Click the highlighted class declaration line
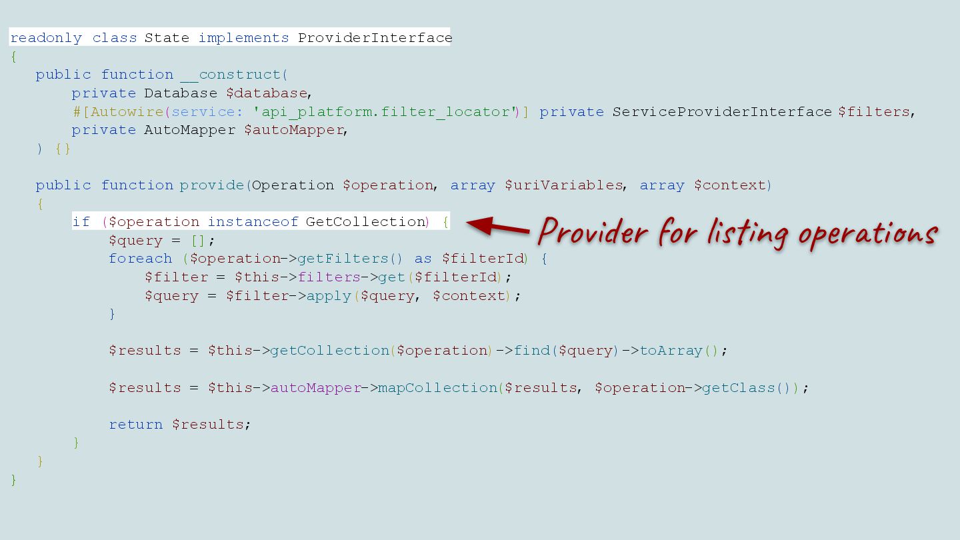This screenshot has width=960, height=540. [231, 37]
